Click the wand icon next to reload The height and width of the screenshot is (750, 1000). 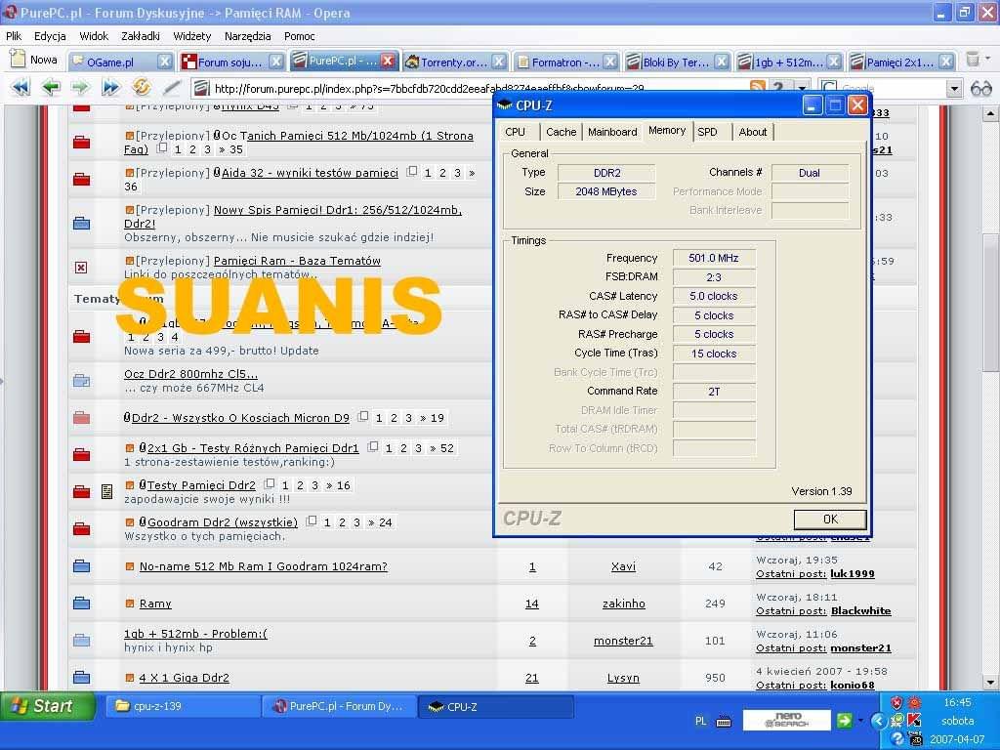click(171, 87)
